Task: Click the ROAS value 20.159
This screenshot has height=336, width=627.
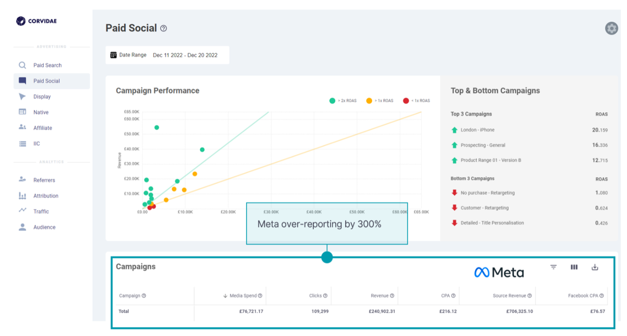Action: tap(600, 130)
